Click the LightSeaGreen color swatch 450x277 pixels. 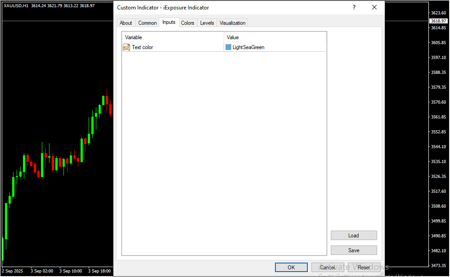[x=228, y=47]
